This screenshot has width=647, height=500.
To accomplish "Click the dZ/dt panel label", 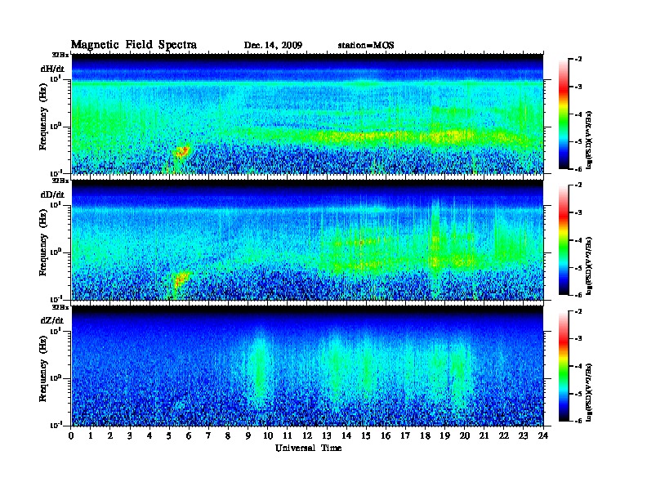I will 52,320.
